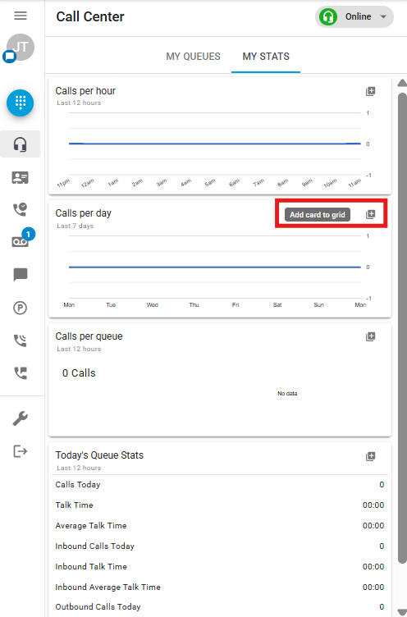Select the headset Call Center icon
The width and height of the screenshot is (407, 617).
(x=20, y=144)
